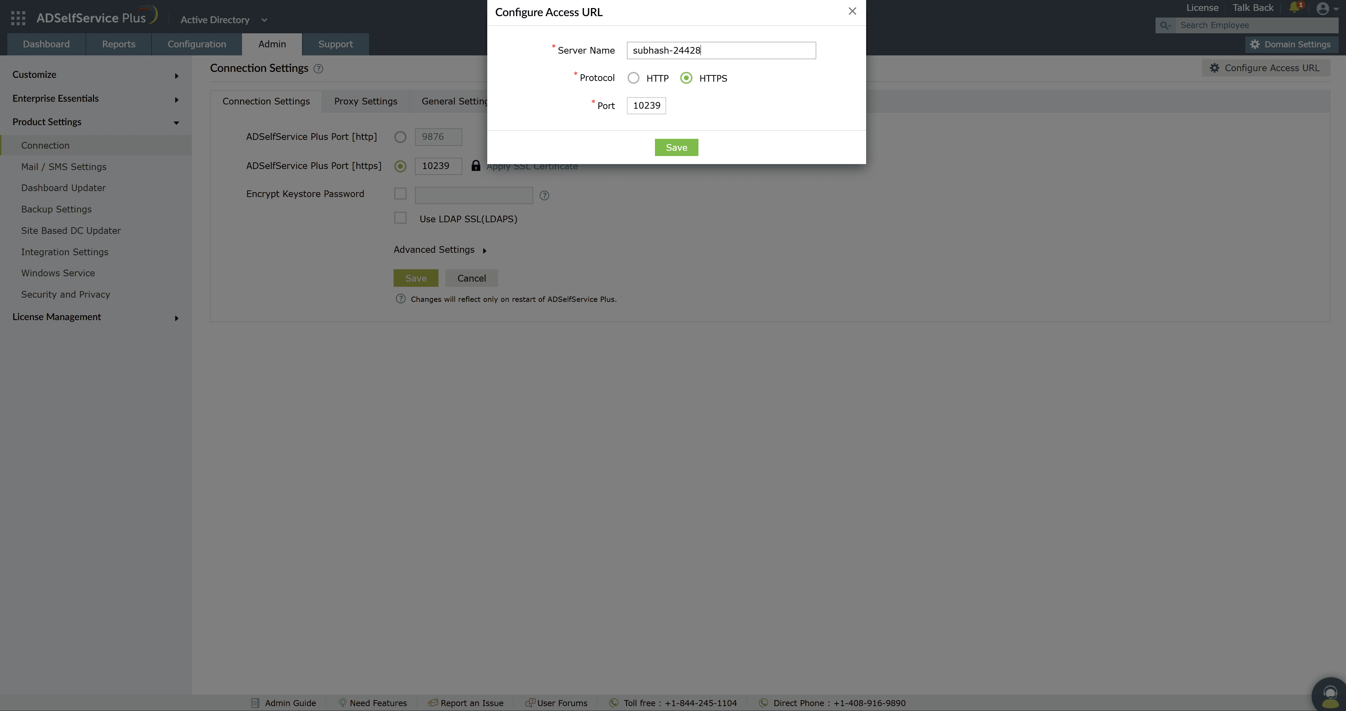Select ADSelfService Plus Port https radio

[x=400, y=166]
